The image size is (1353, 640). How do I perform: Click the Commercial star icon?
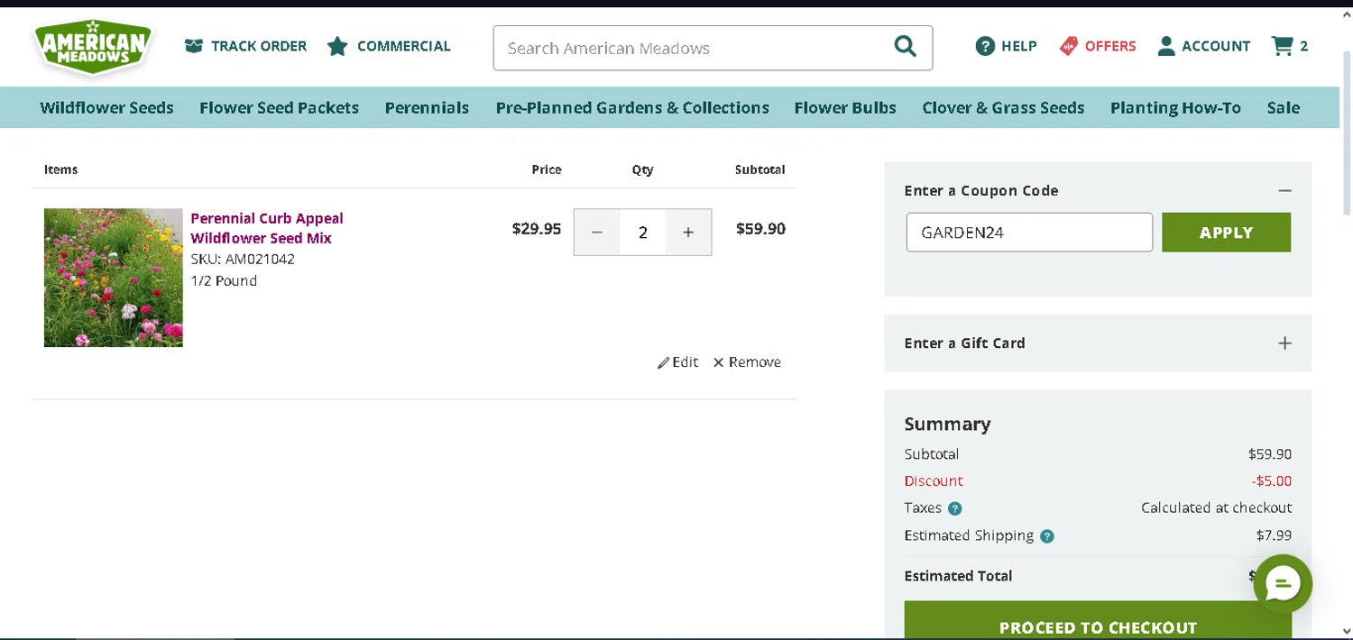[x=337, y=46]
